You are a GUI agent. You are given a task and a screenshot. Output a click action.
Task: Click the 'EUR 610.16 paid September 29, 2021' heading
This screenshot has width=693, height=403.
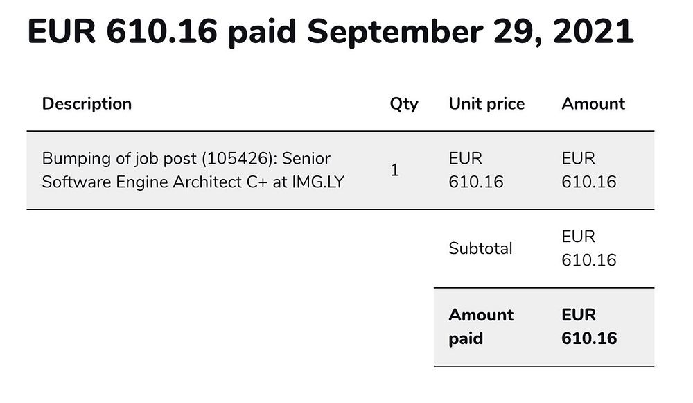coord(331,32)
